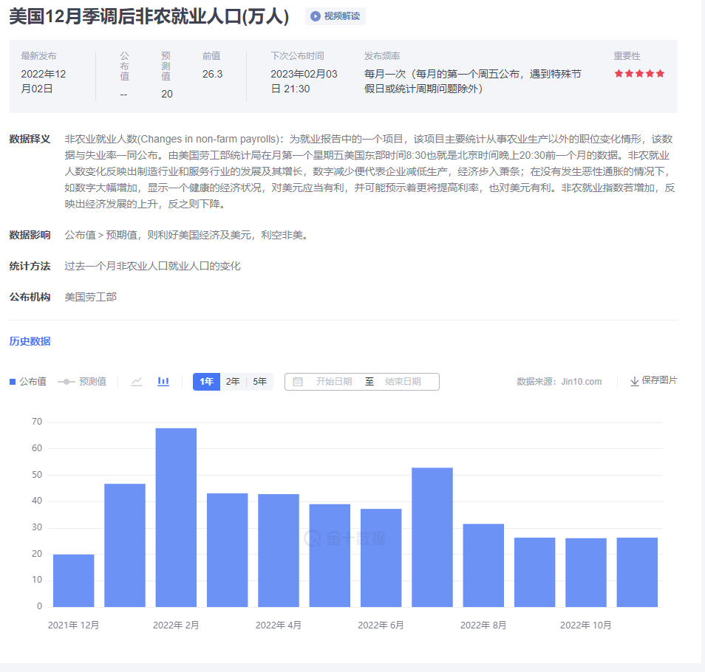Select the 2022年10月 bar in chart
Screen dimensions: 705x672
click(x=586, y=572)
